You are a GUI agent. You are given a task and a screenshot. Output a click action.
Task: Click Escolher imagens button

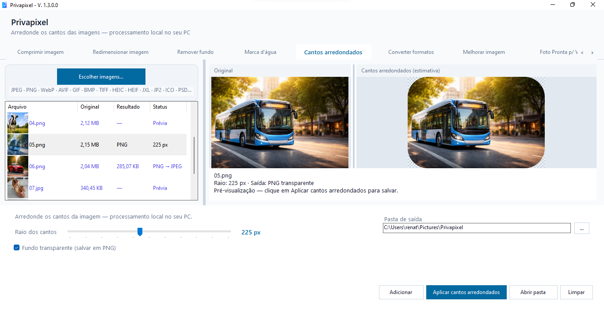(101, 76)
